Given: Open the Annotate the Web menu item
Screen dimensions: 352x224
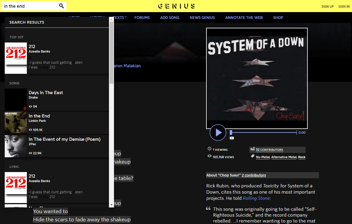Looking at the screenshot, I should [x=244, y=17].
